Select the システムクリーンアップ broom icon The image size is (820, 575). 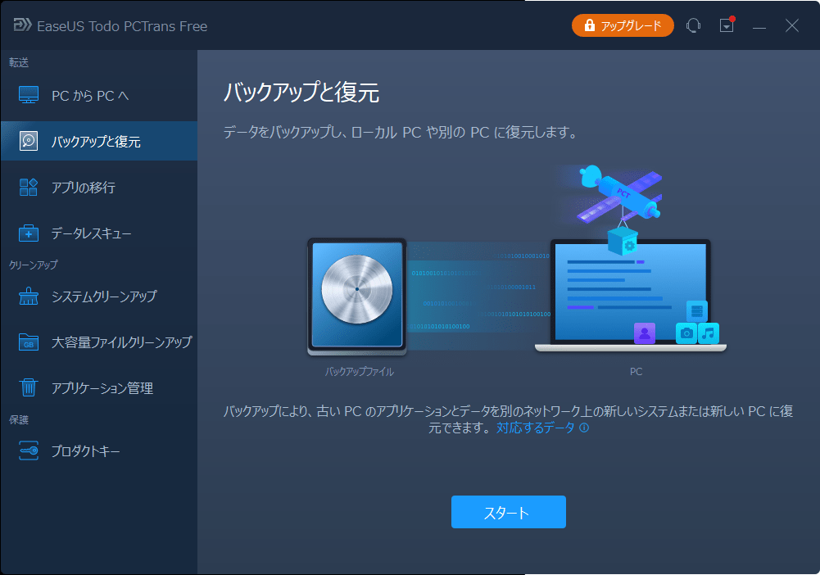tap(28, 297)
